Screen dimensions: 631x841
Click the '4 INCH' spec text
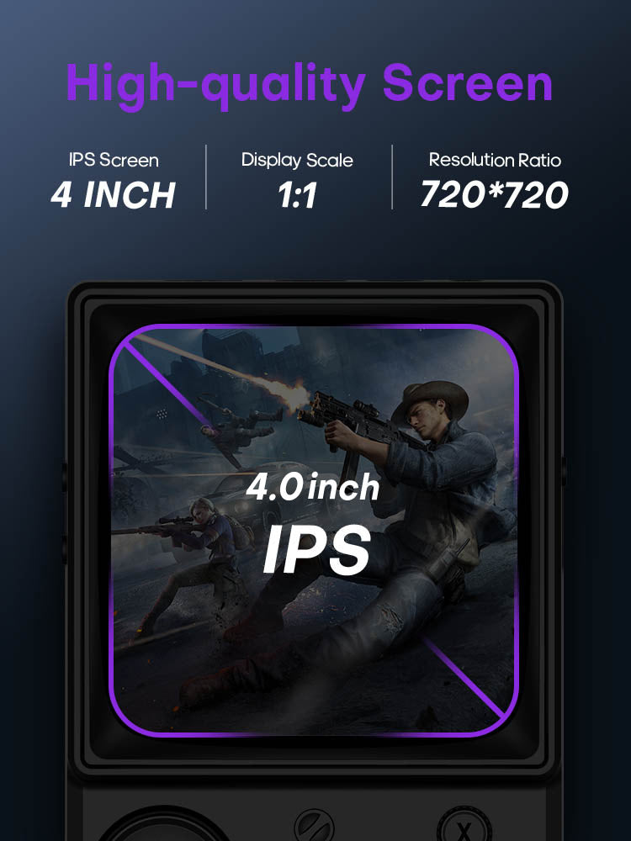point(114,194)
